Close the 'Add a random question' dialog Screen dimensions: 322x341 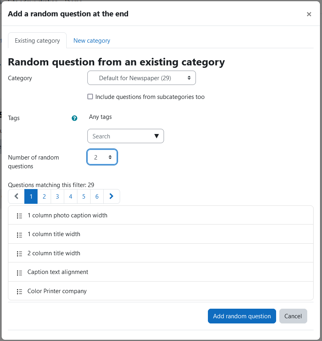coord(309,14)
